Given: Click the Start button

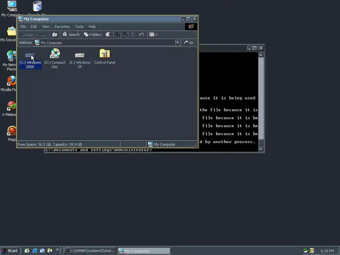Looking at the screenshot, I should coord(10,251).
